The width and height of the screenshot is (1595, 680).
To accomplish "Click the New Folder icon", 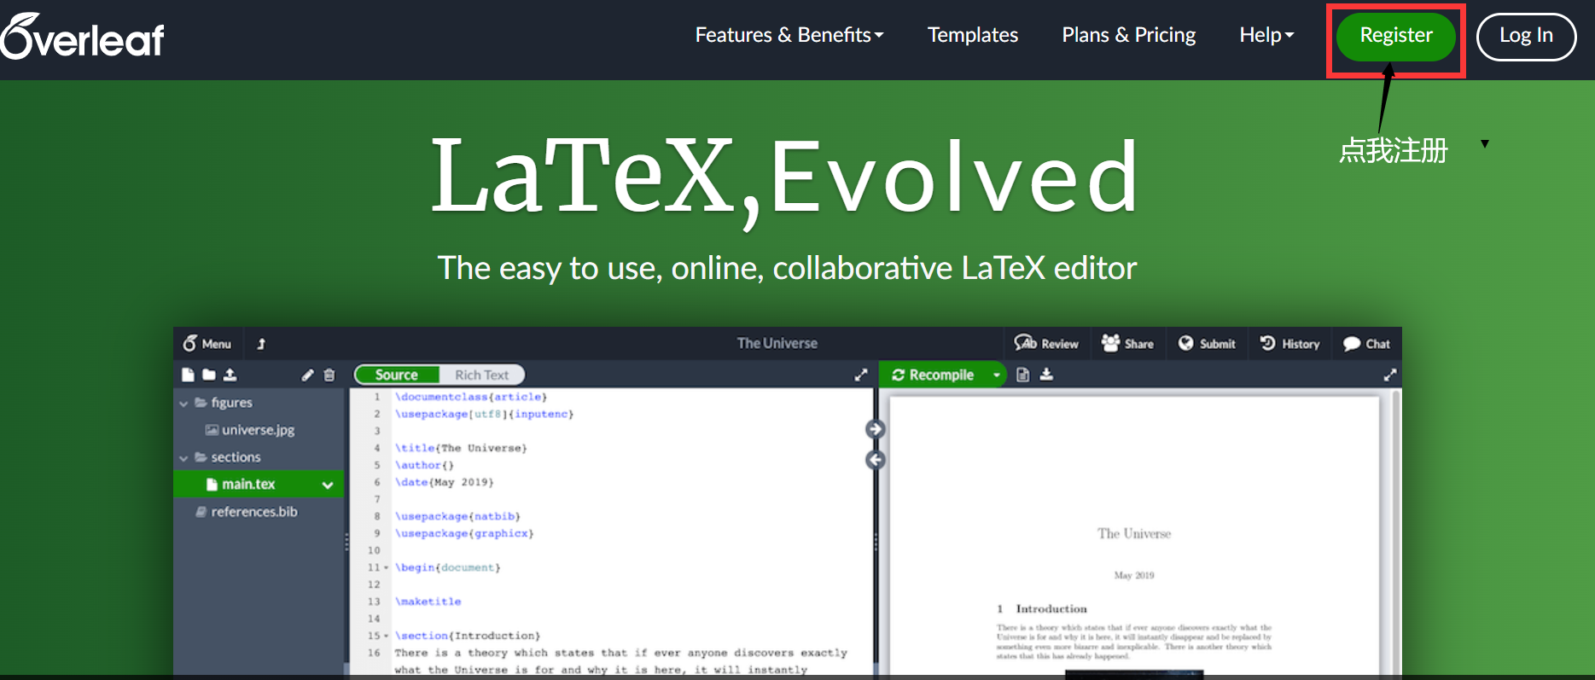I will pyautogui.click(x=208, y=375).
